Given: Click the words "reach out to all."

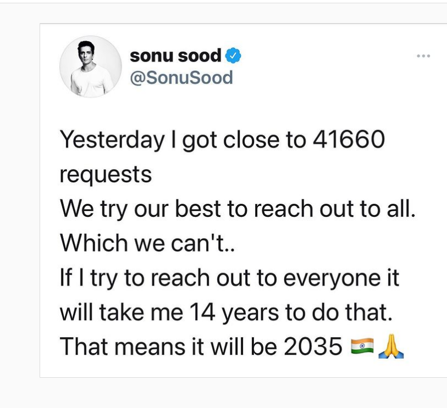Looking at the screenshot, I should (334, 209).
